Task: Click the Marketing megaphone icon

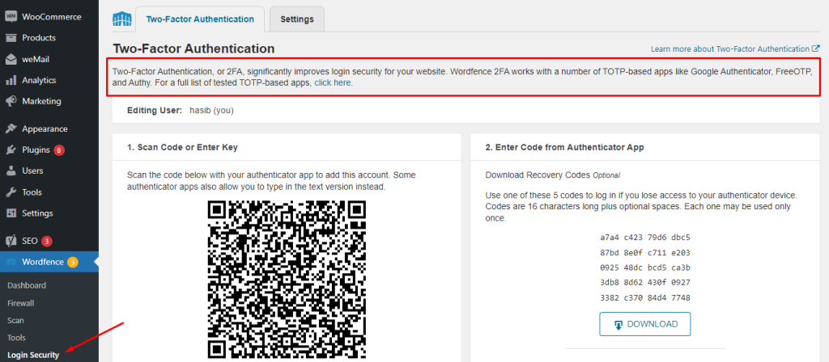Action: point(11,101)
